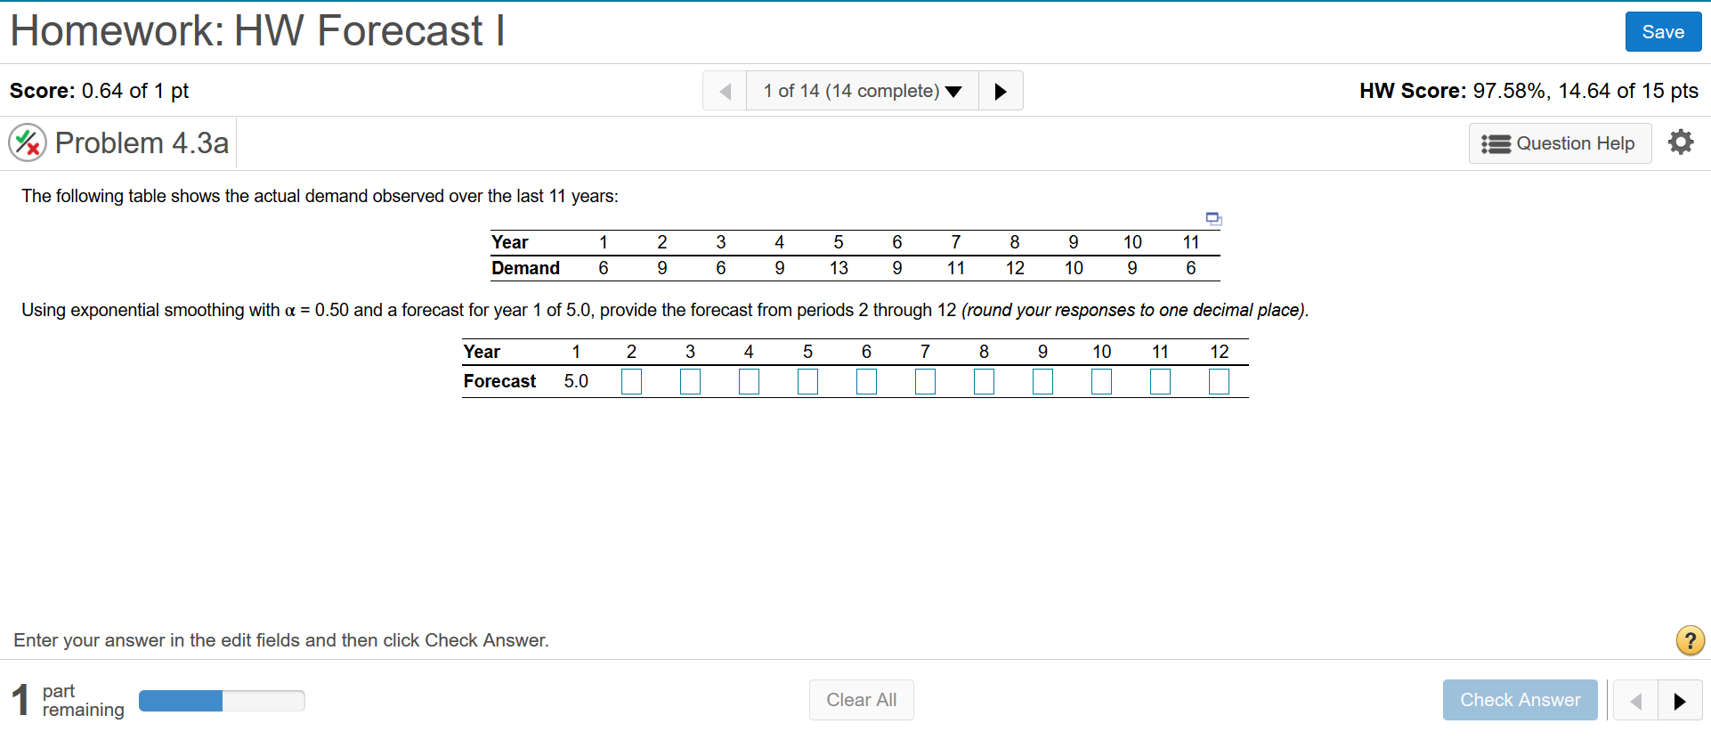
Task: Click the Save button
Action: point(1662,31)
